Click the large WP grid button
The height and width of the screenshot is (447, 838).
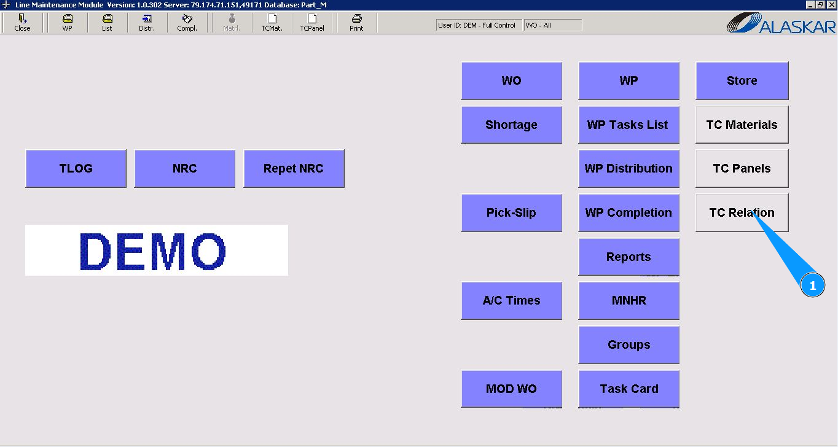[x=628, y=80]
